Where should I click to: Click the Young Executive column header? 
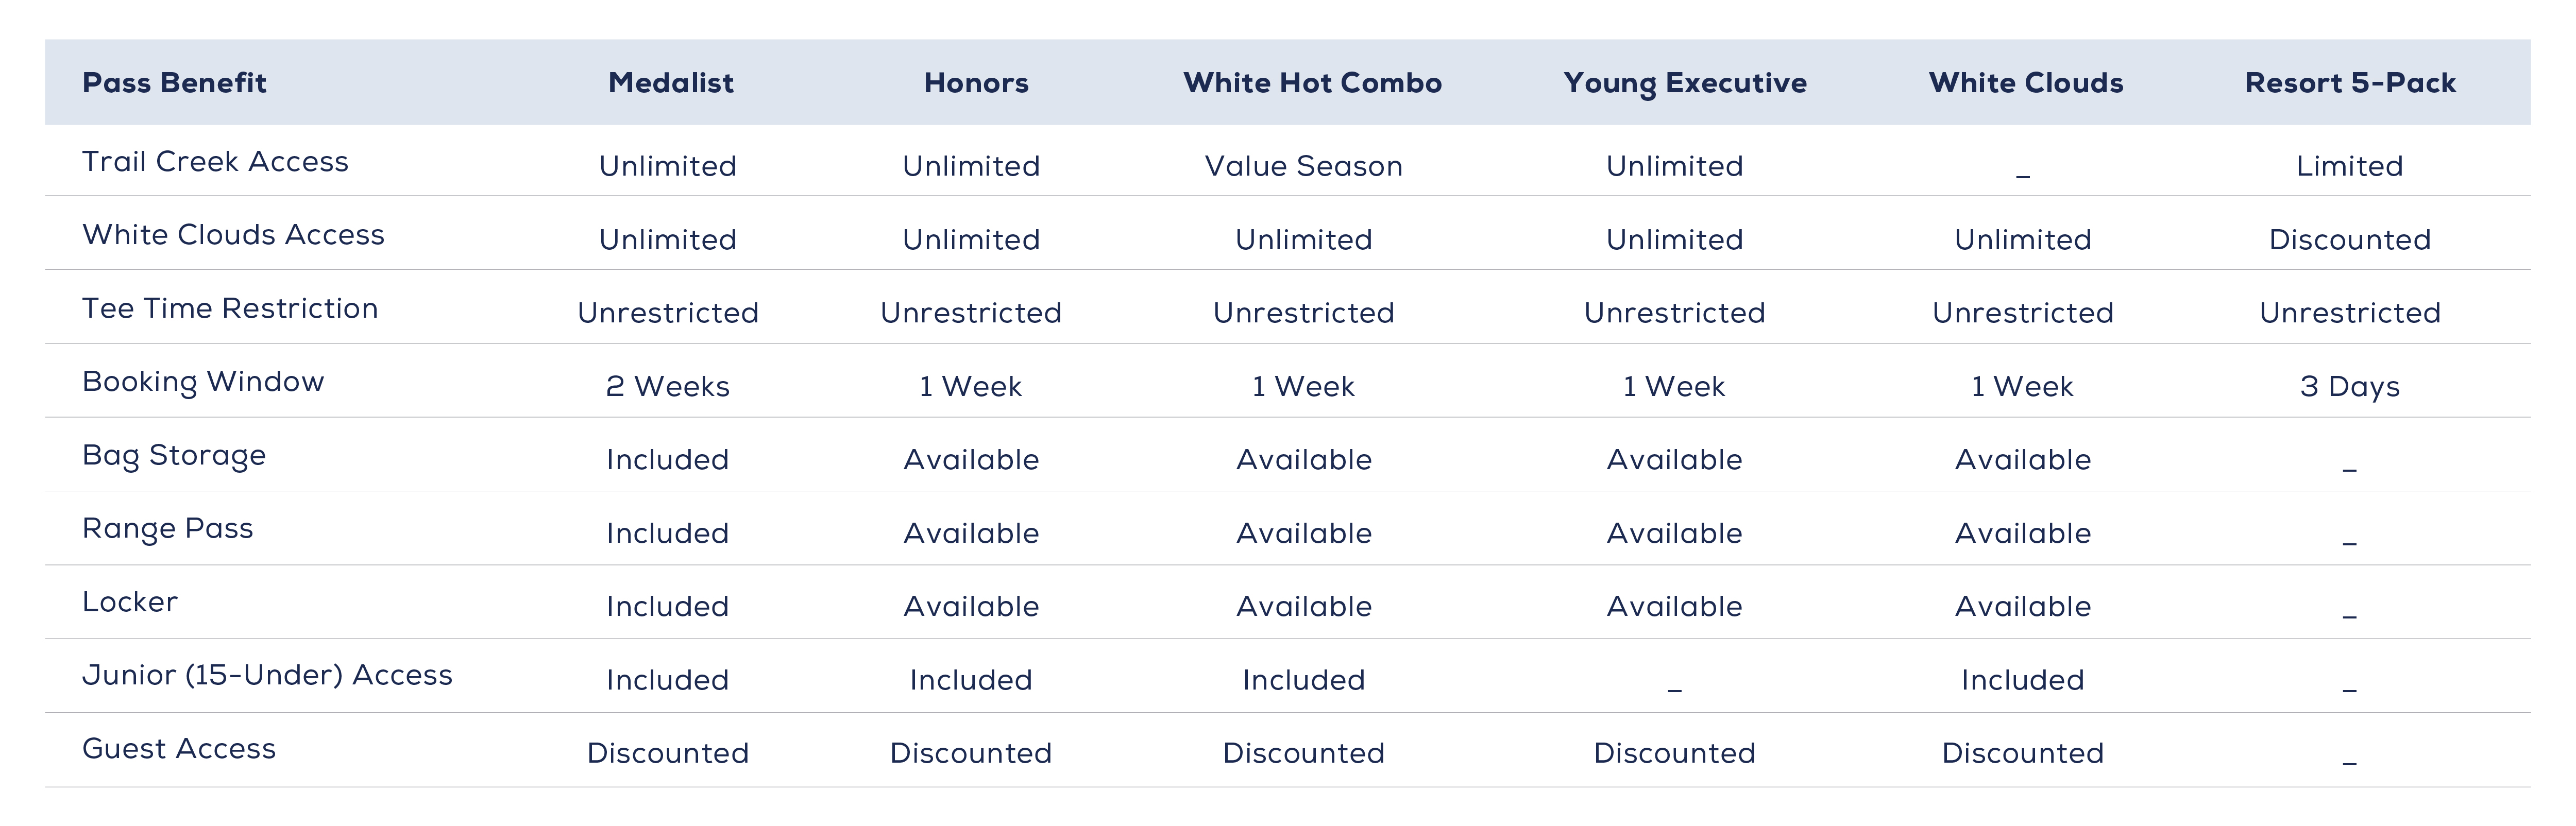(1685, 83)
